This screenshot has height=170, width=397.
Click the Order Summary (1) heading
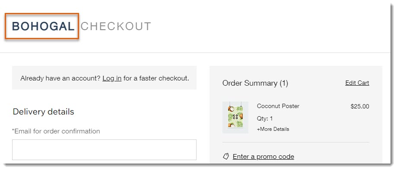(255, 83)
